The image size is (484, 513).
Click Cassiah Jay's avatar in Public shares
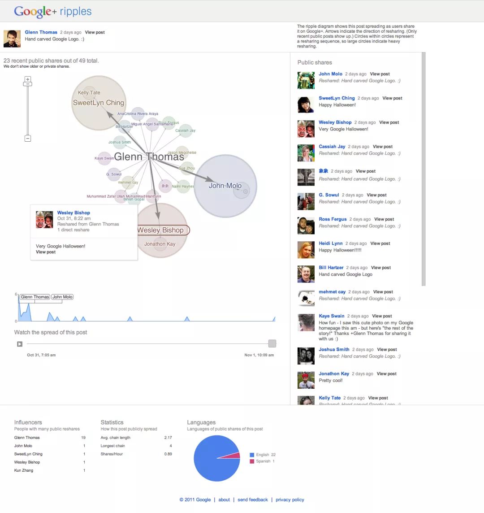pos(306,153)
